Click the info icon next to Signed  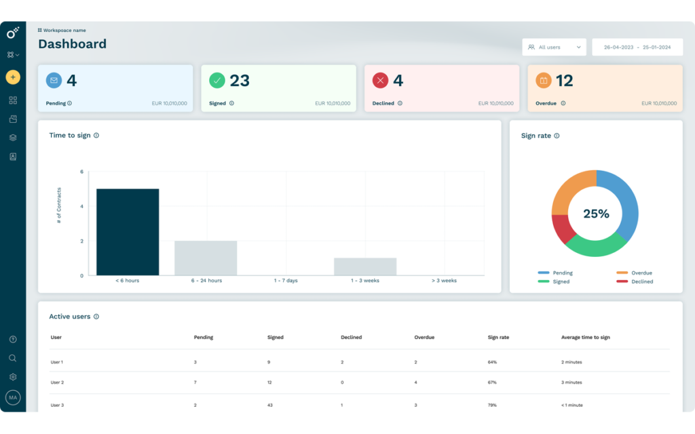231,103
